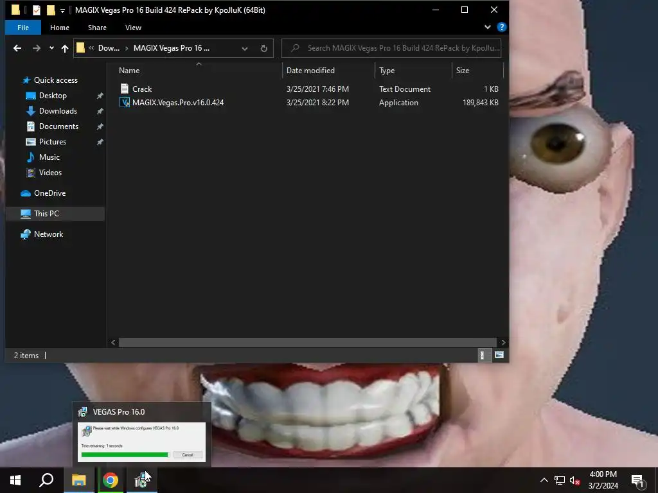Open Windows search on the taskbar
The height and width of the screenshot is (493, 658).
46,480
